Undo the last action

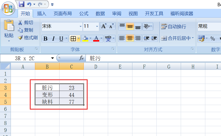pyautogui.click(x=29, y=4)
